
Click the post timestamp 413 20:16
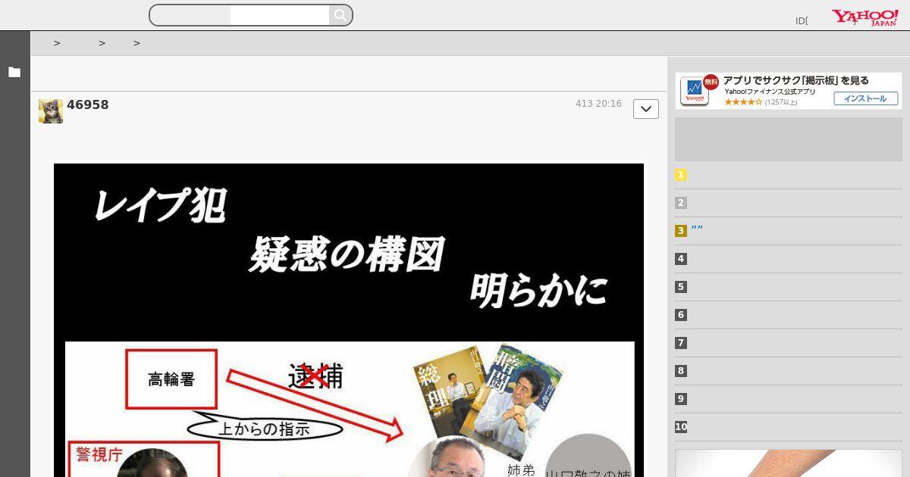[x=598, y=104]
